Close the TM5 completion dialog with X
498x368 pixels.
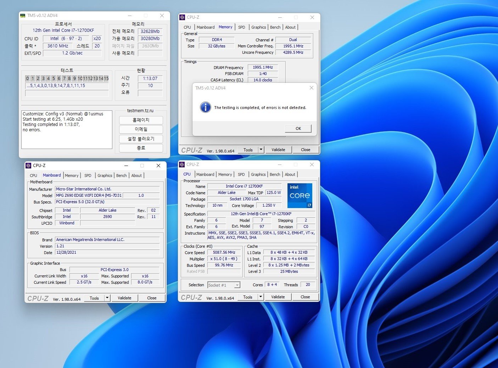(312, 88)
